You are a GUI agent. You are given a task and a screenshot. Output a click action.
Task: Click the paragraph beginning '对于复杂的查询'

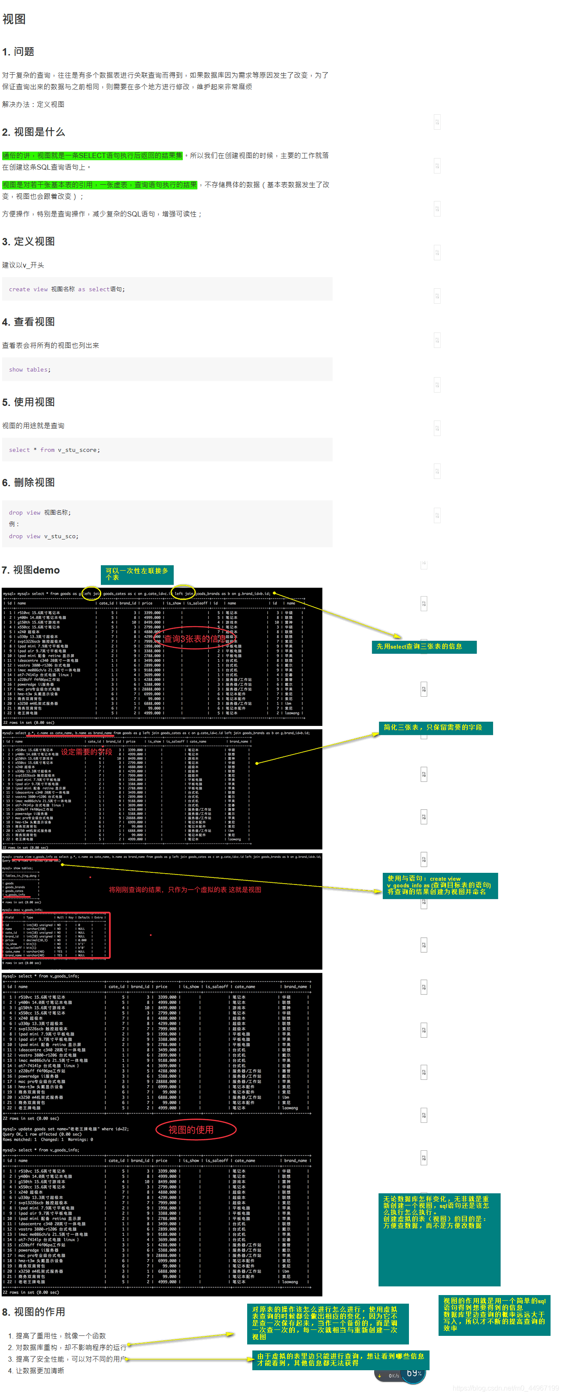tap(165, 81)
